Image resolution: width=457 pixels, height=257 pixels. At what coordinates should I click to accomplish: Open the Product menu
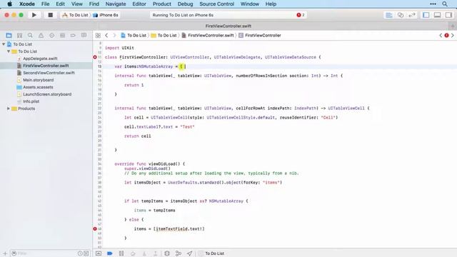[x=162, y=4]
